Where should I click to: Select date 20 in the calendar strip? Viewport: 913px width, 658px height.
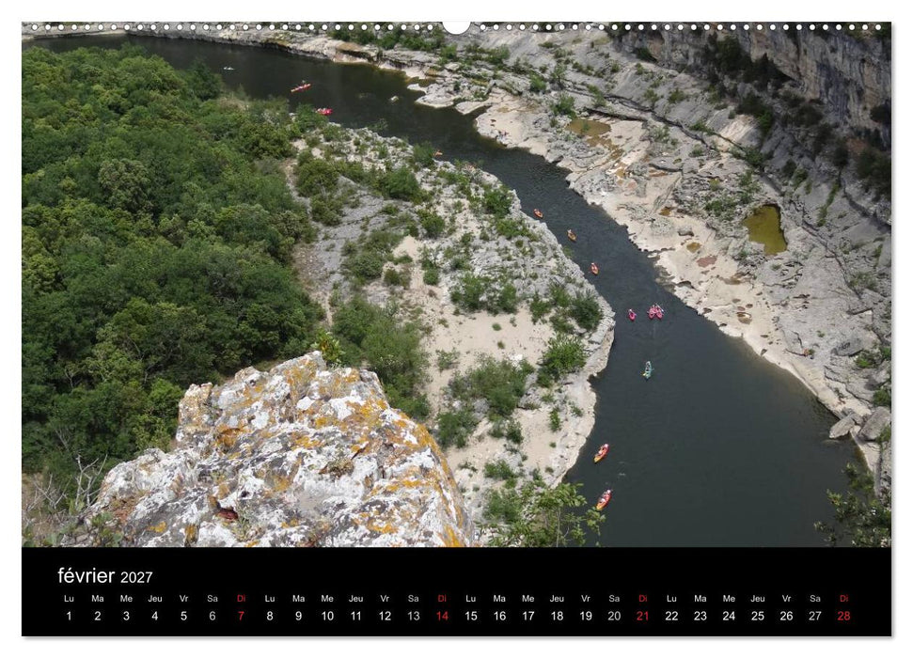point(614,616)
